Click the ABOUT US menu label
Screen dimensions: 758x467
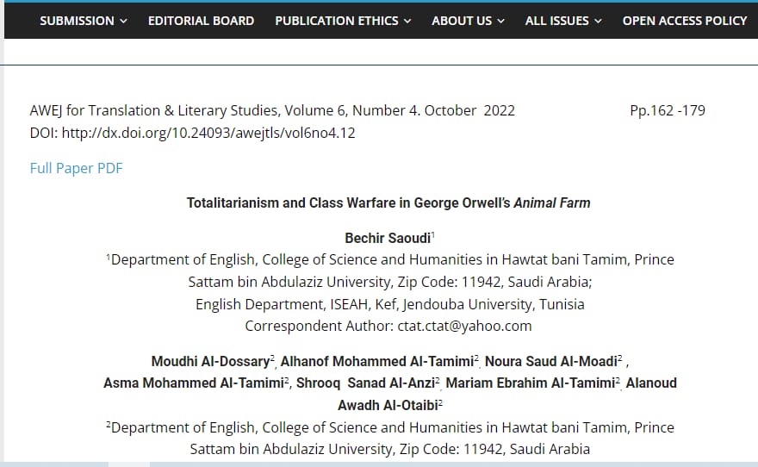click(462, 21)
